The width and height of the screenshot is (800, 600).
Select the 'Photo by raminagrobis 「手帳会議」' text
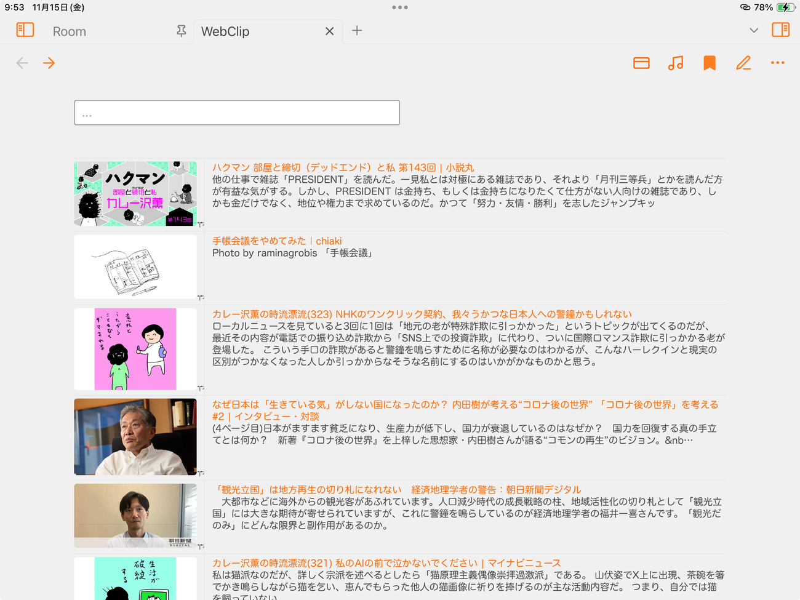[x=293, y=253]
